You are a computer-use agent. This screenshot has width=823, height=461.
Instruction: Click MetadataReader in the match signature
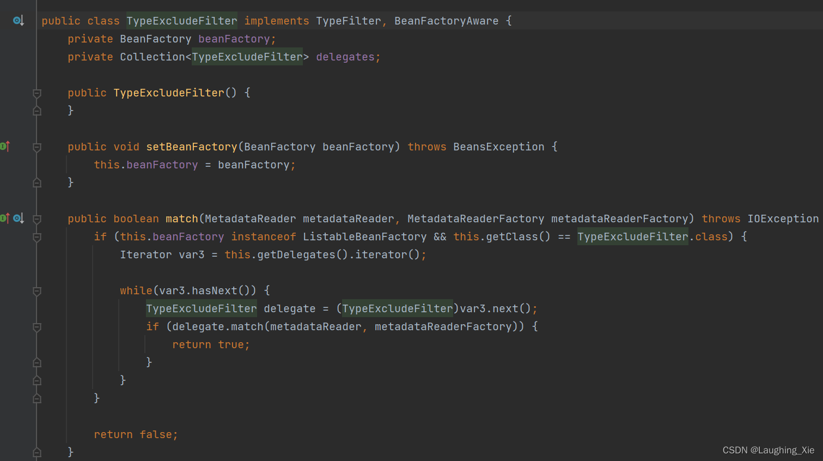(250, 218)
